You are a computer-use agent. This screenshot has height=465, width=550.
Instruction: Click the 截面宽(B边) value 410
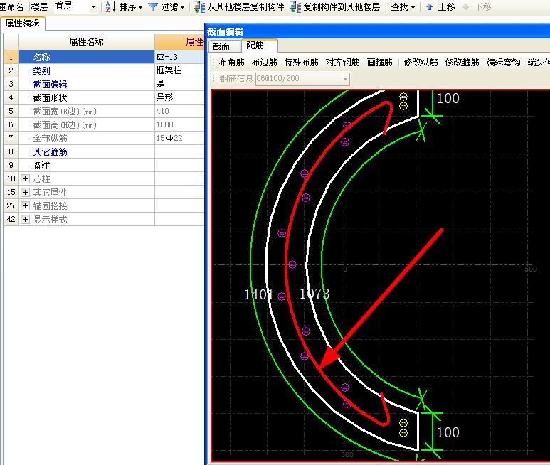click(x=179, y=111)
